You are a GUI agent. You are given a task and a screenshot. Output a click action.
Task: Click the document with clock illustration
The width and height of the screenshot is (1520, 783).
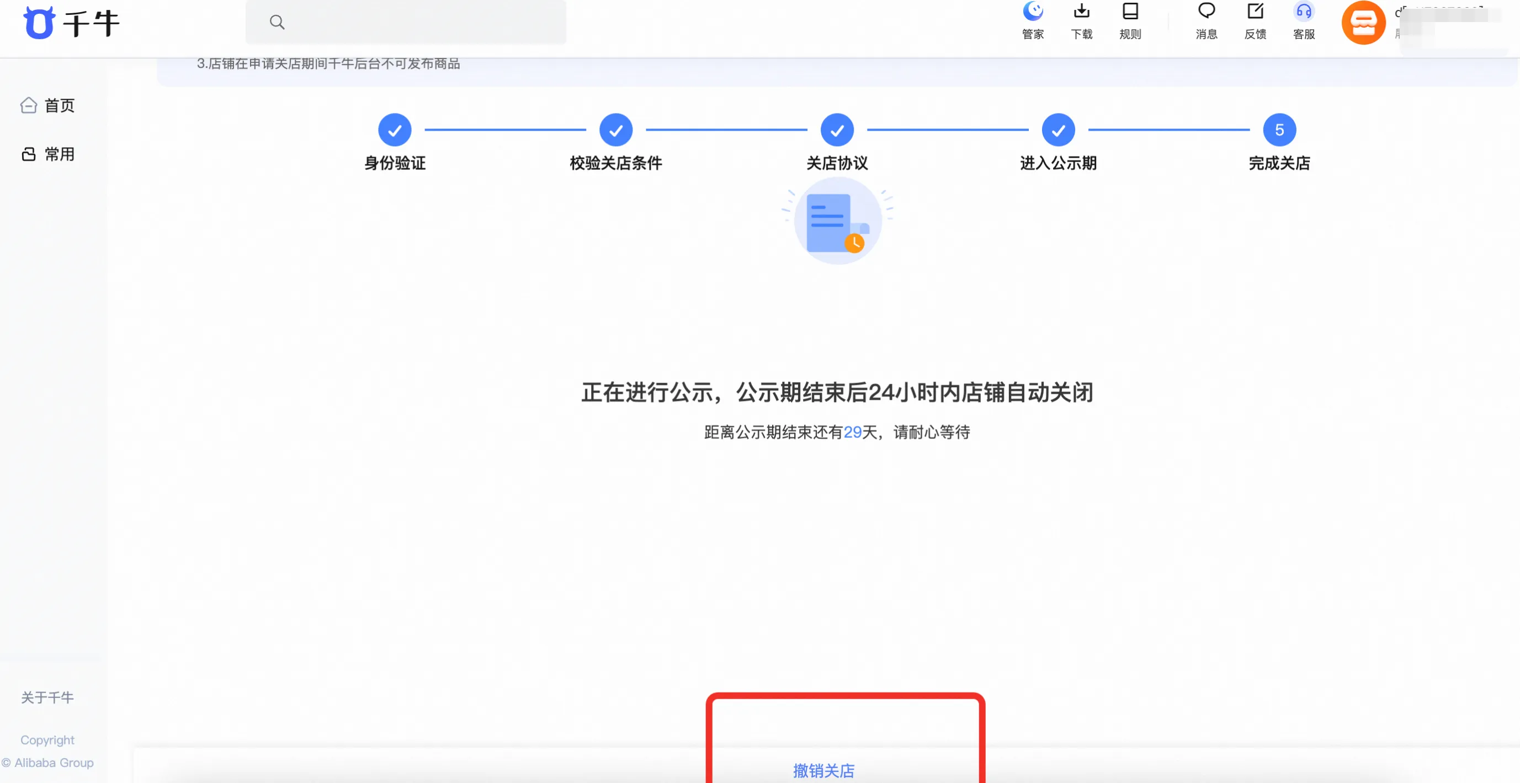point(837,222)
